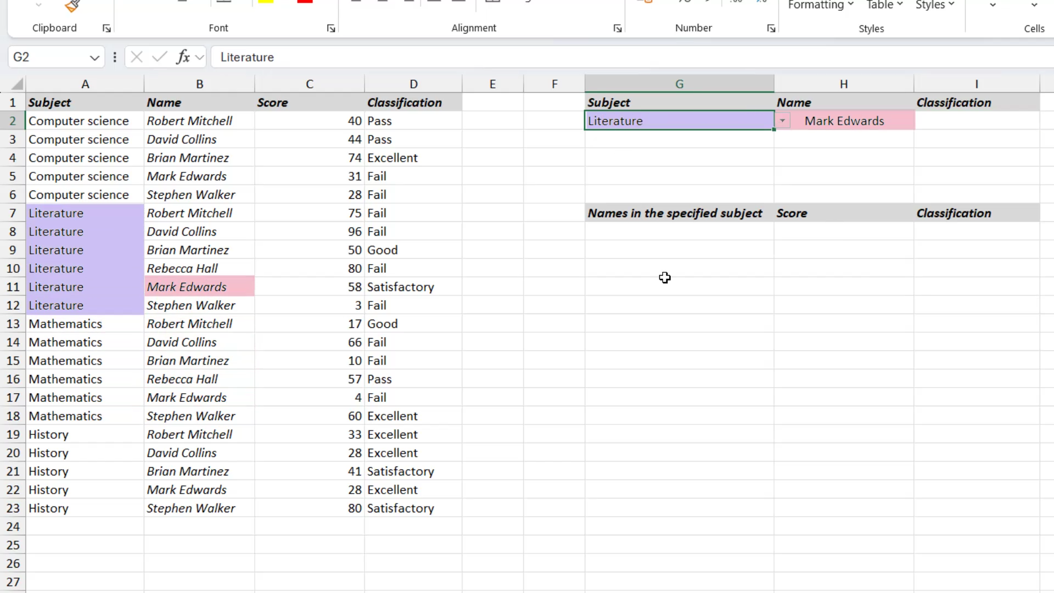Open the Number format dialog launcher
Viewport: 1054px width, 593px height.
771,29
